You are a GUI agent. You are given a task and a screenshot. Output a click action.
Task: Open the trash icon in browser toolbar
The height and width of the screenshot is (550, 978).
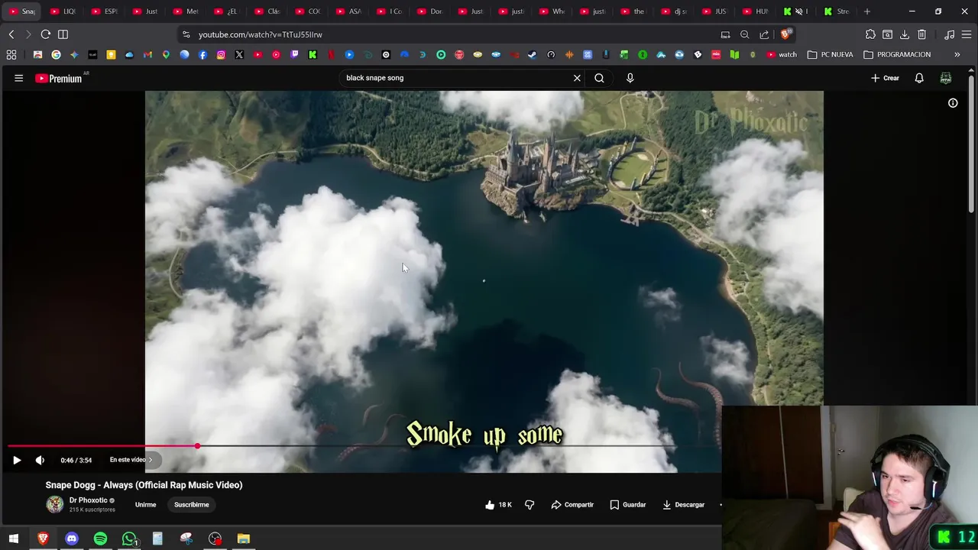(922, 34)
